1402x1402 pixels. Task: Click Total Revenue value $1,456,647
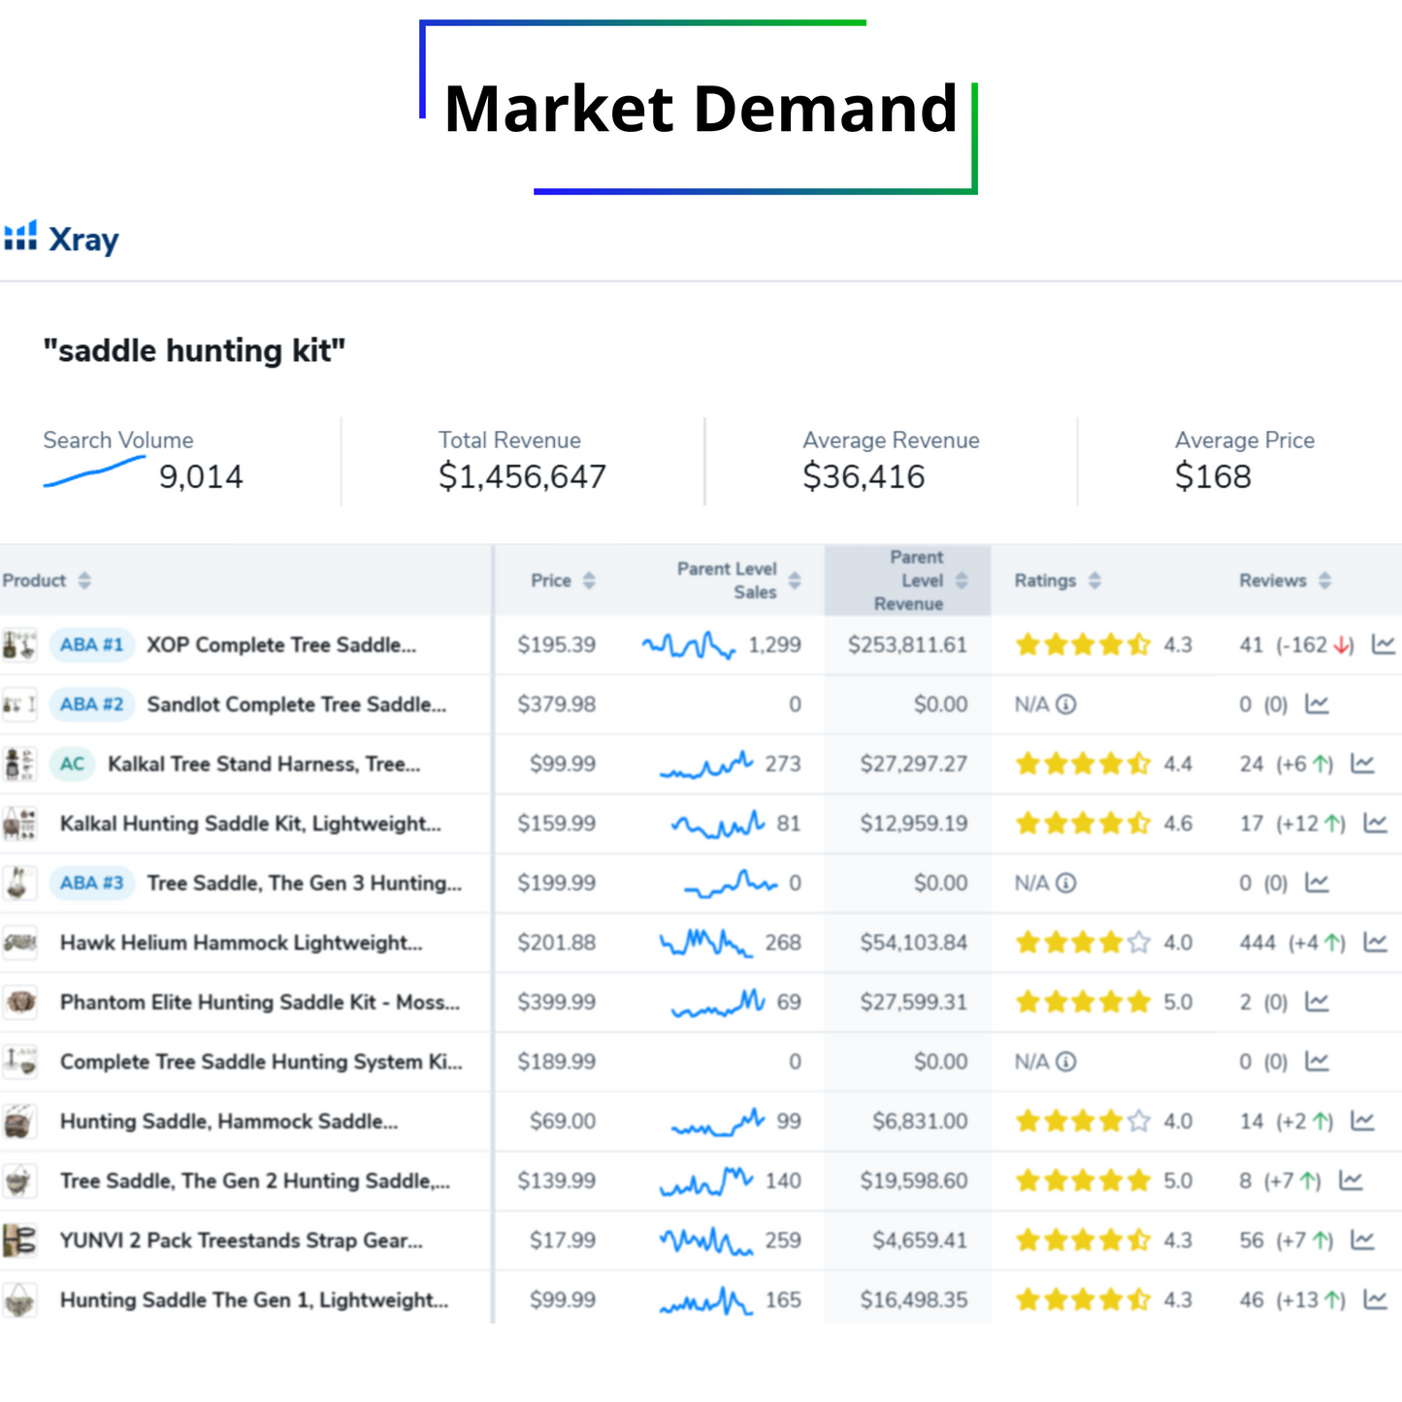522,476
